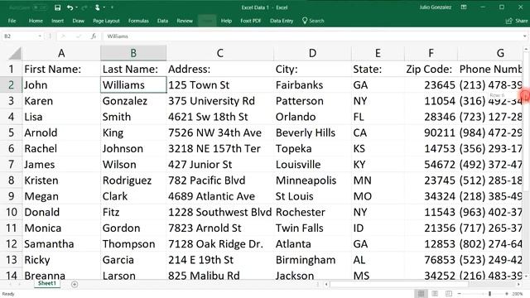Switch to the Home tab
The height and width of the screenshot is (298, 530).
36,21
